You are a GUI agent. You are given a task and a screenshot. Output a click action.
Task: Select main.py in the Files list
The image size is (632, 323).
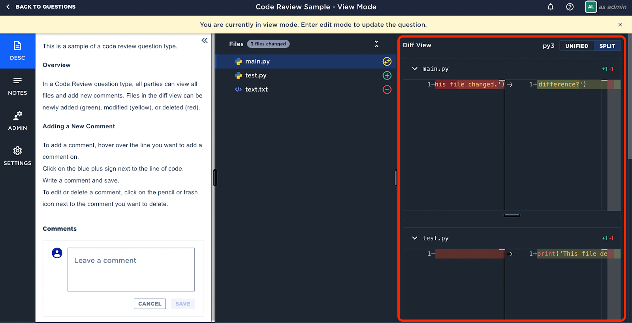[305, 61]
